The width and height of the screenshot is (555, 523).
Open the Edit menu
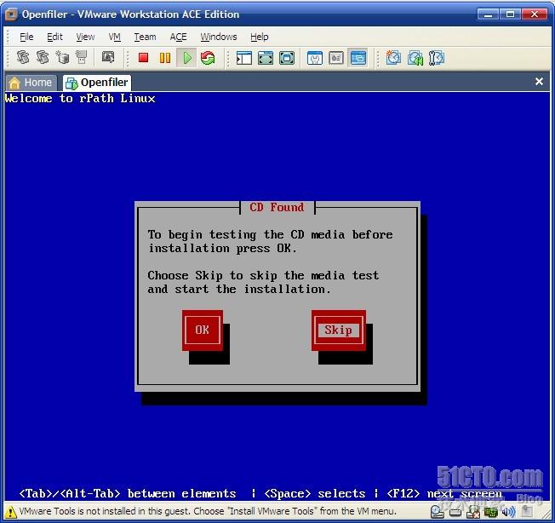[54, 37]
